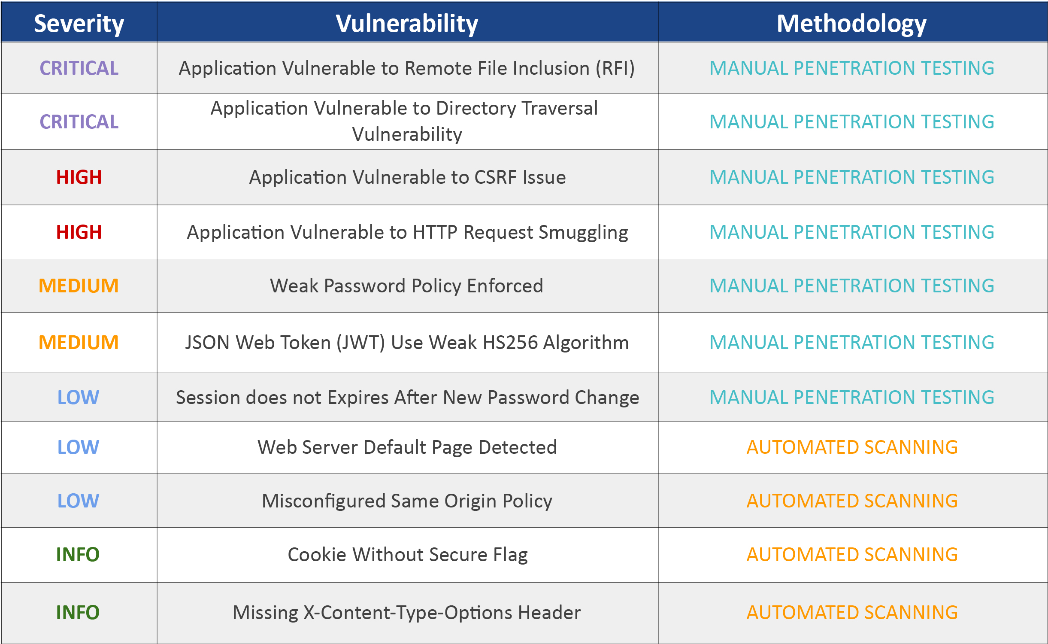Viewport: 1048px width, 644px height.
Task: Select the HTTP Request Smuggling entry
Action: [408, 232]
